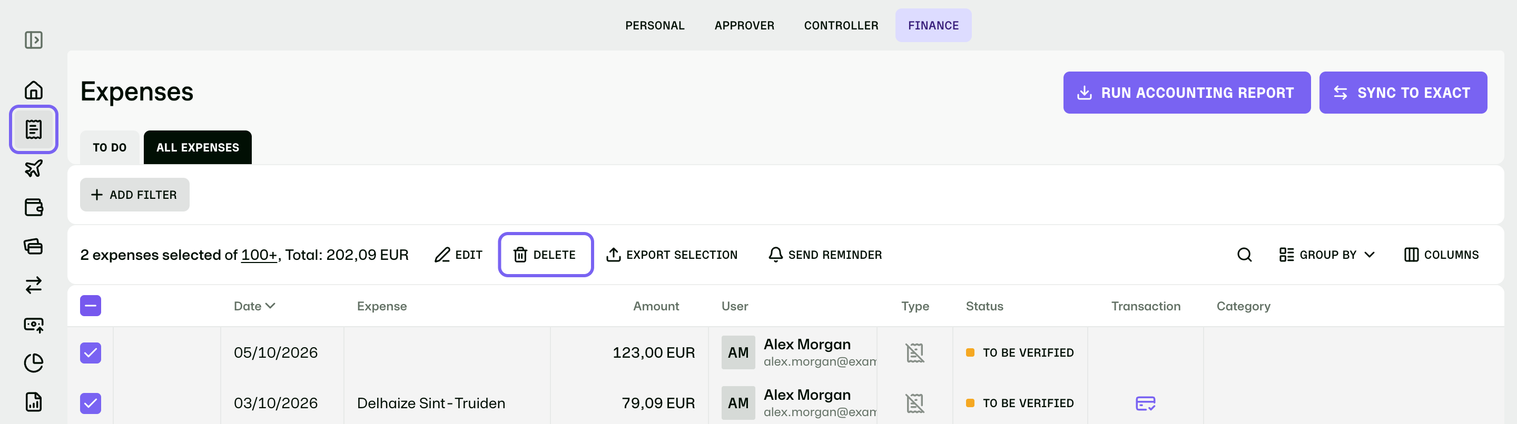Open the To Do tab

click(x=110, y=148)
